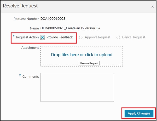Screen dimensions: 157x121
Task: Click the OER400059825 name value
Action: point(70,28)
